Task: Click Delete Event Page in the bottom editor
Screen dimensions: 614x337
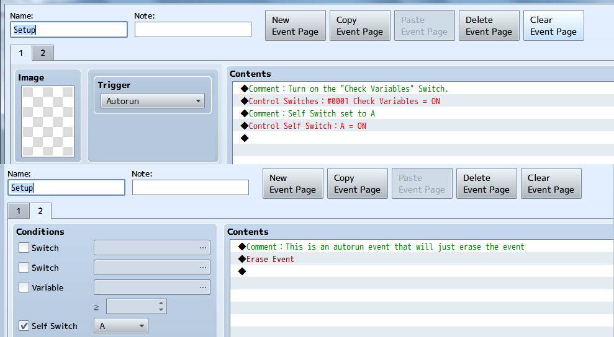Action: point(486,184)
